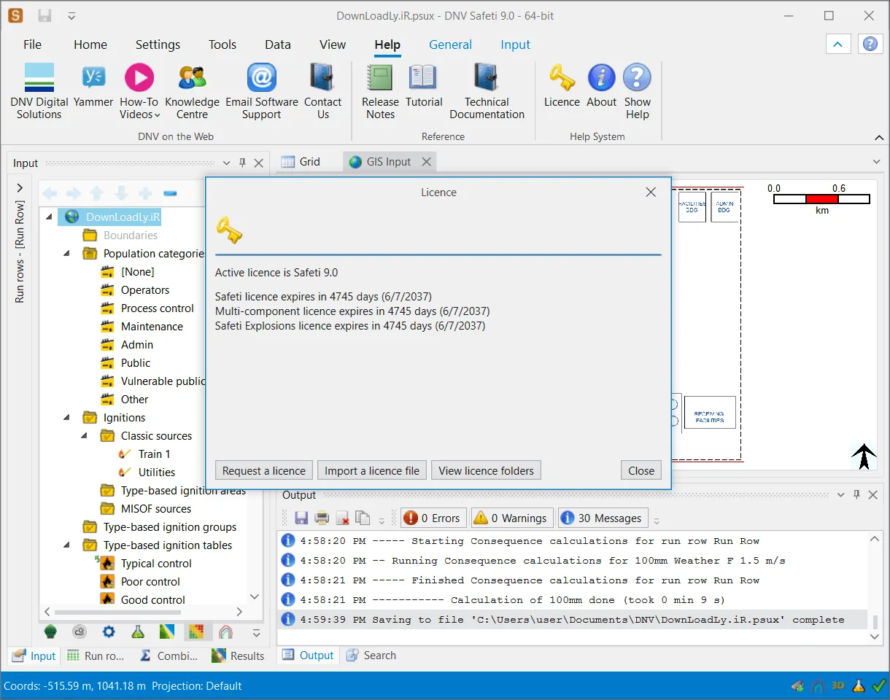Open the How-To Videos dropdown
The height and width of the screenshot is (700, 890).
coord(139,91)
